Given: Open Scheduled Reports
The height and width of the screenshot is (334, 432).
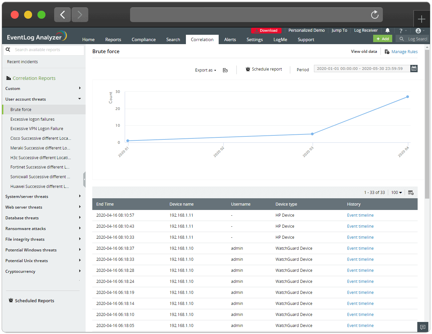Looking at the screenshot, I should [34, 301].
